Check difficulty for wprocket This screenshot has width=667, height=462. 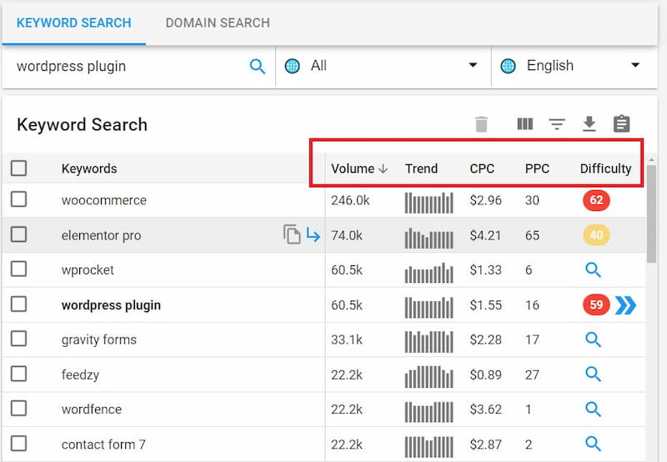click(x=593, y=269)
